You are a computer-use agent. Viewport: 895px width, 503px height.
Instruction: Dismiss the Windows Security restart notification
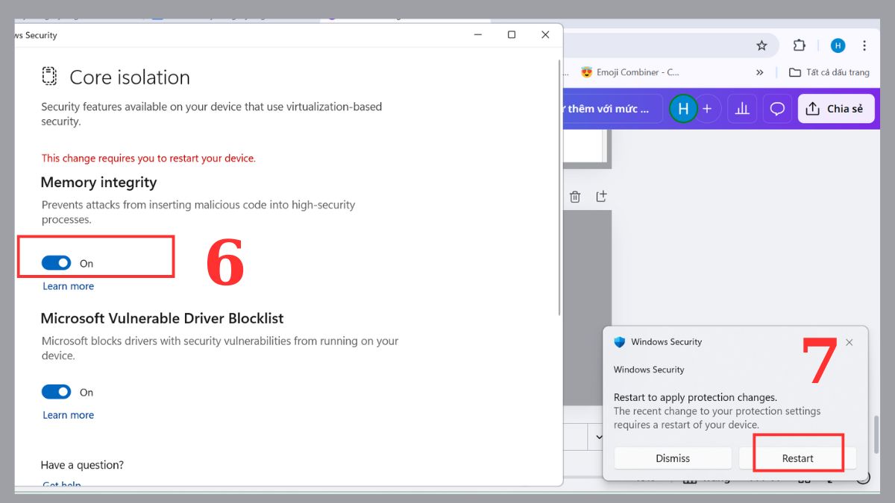(x=673, y=458)
